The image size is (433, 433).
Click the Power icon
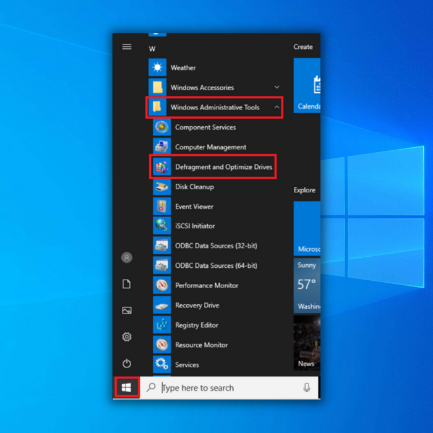127,364
